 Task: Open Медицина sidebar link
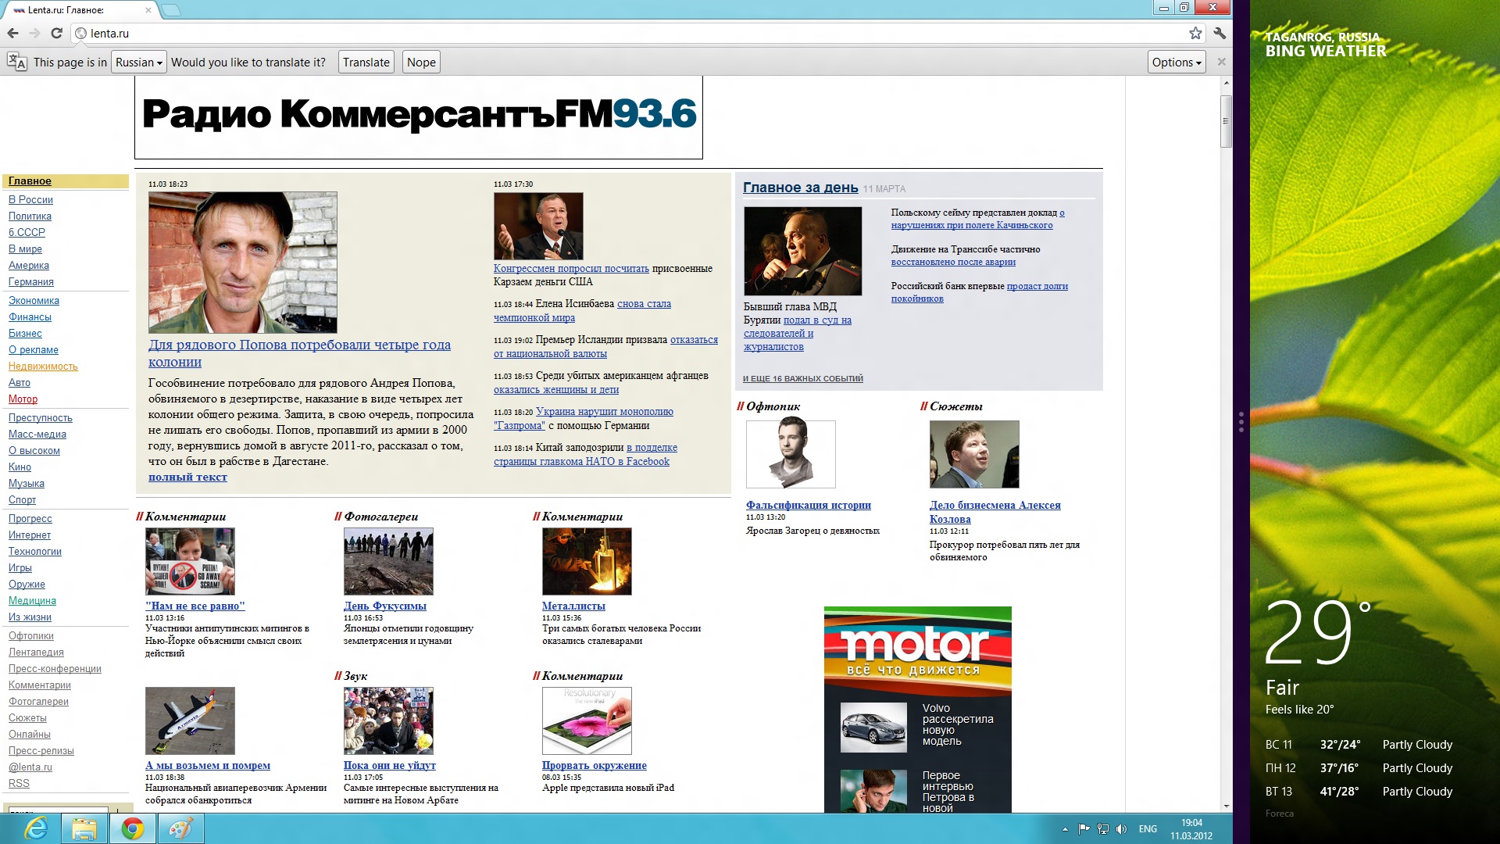click(x=32, y=600)
